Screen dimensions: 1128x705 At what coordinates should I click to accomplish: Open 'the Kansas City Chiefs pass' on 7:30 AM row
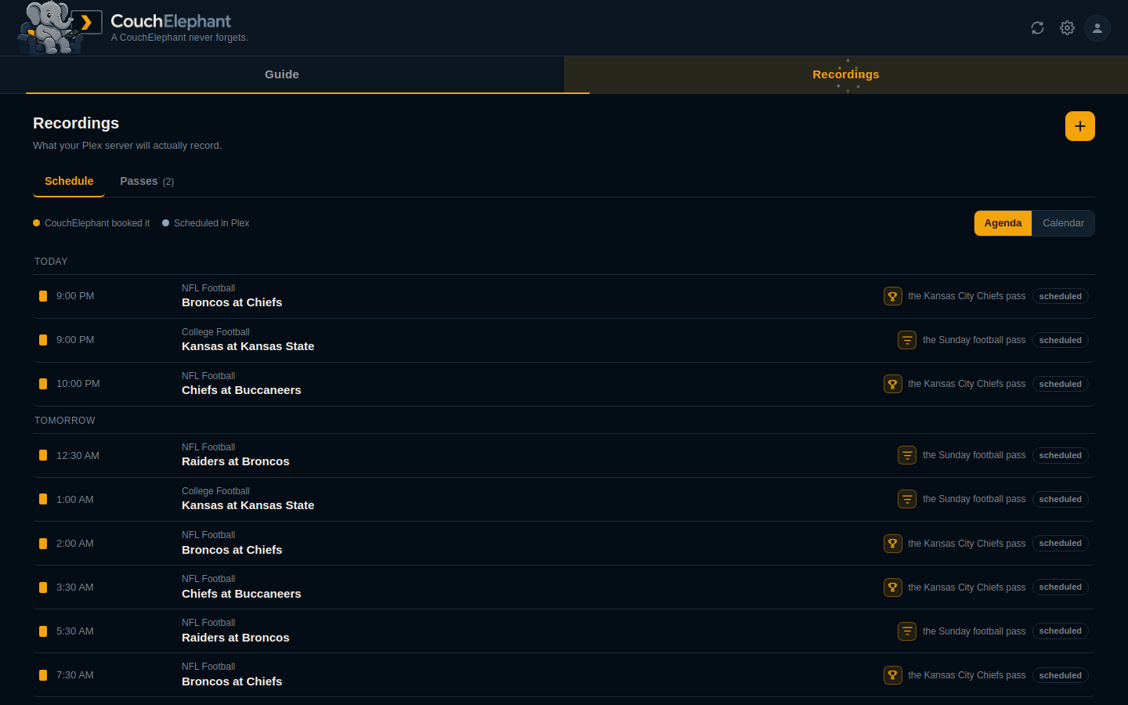[967, 675]
